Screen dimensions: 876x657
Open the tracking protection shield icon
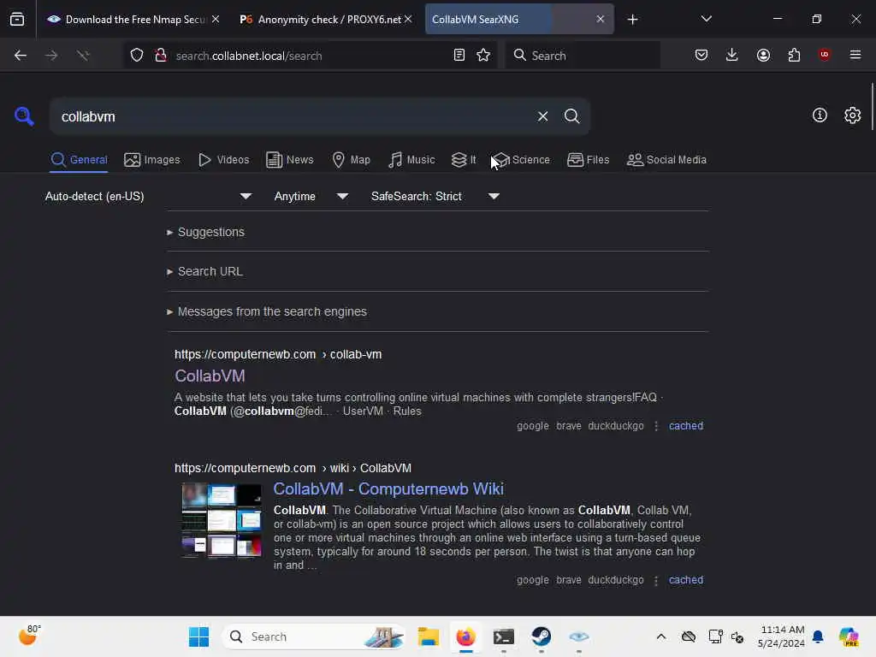click(x=137, y=56)
